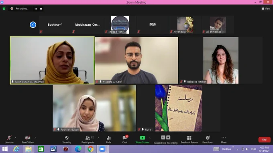Select Fadhilah Gubari's video tile
The width and height of the screenshot is (273, 153).
click(94, 108)
